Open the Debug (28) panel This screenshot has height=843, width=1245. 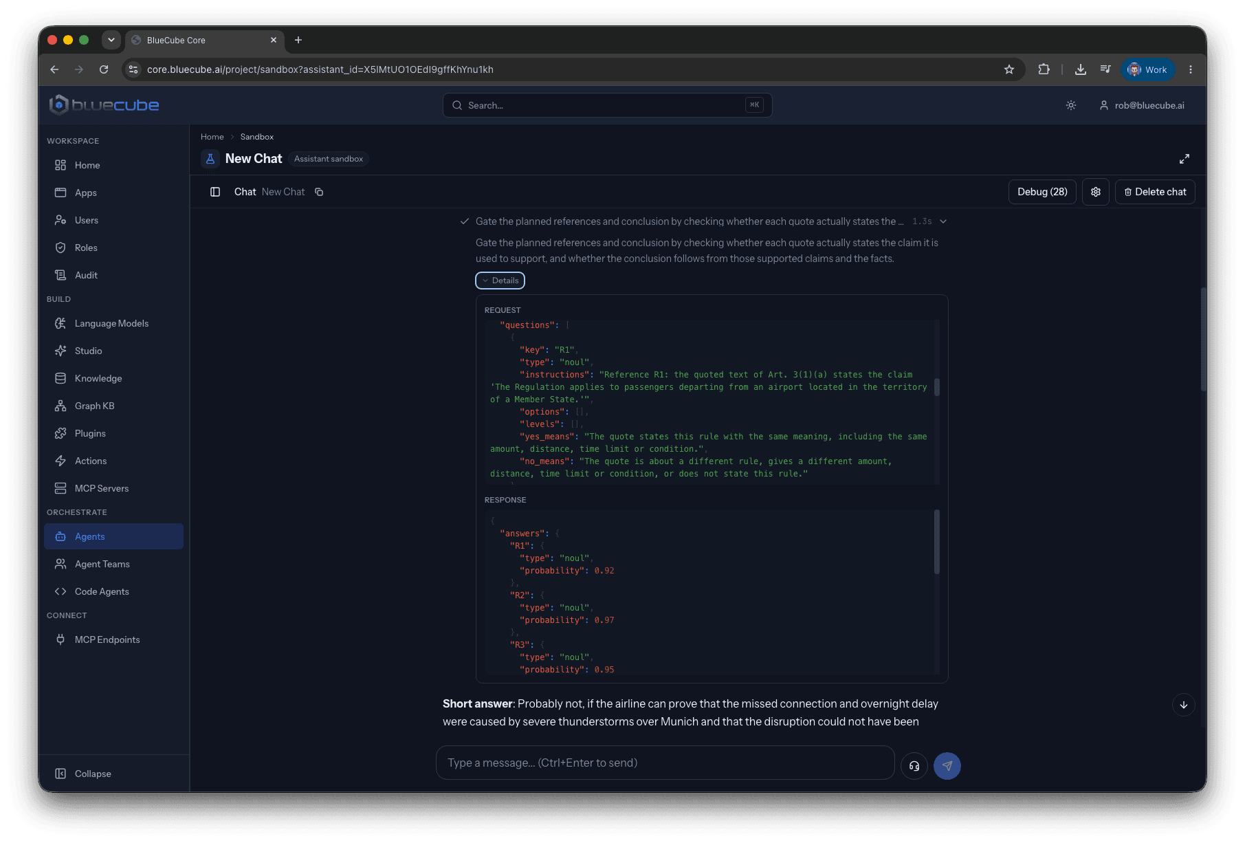tap(1042, 192)
